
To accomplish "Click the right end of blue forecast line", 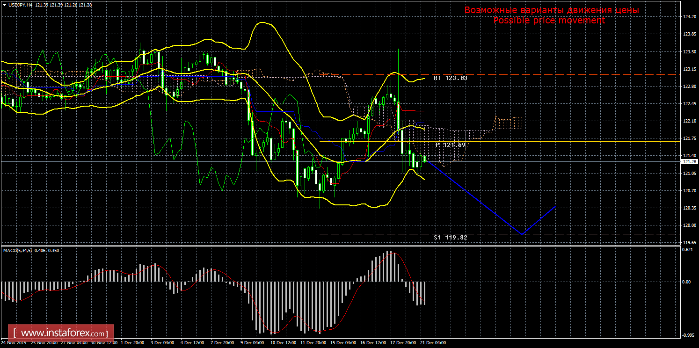I will 555,206.
